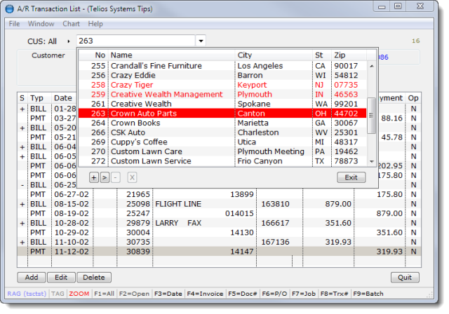Click the Quit button
Viewport: 449px width, 314px height.
coord(405,278)
